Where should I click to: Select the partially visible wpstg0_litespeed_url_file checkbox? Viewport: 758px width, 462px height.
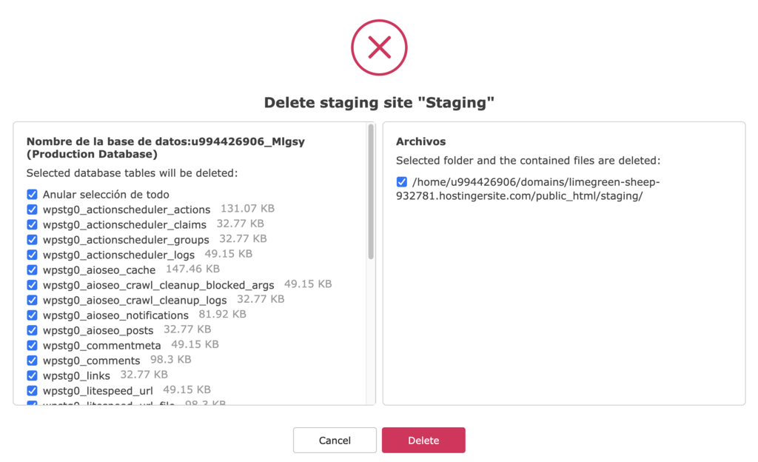tap(31, 403)
